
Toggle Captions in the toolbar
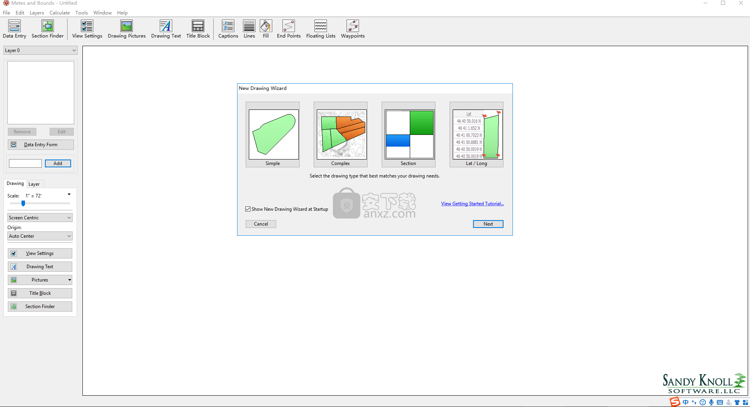coord(228,29)
